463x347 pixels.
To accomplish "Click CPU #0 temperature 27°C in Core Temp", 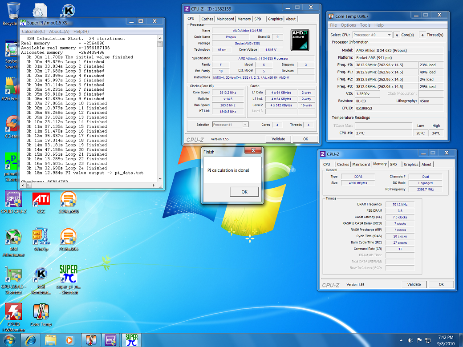I will [383, 133].
